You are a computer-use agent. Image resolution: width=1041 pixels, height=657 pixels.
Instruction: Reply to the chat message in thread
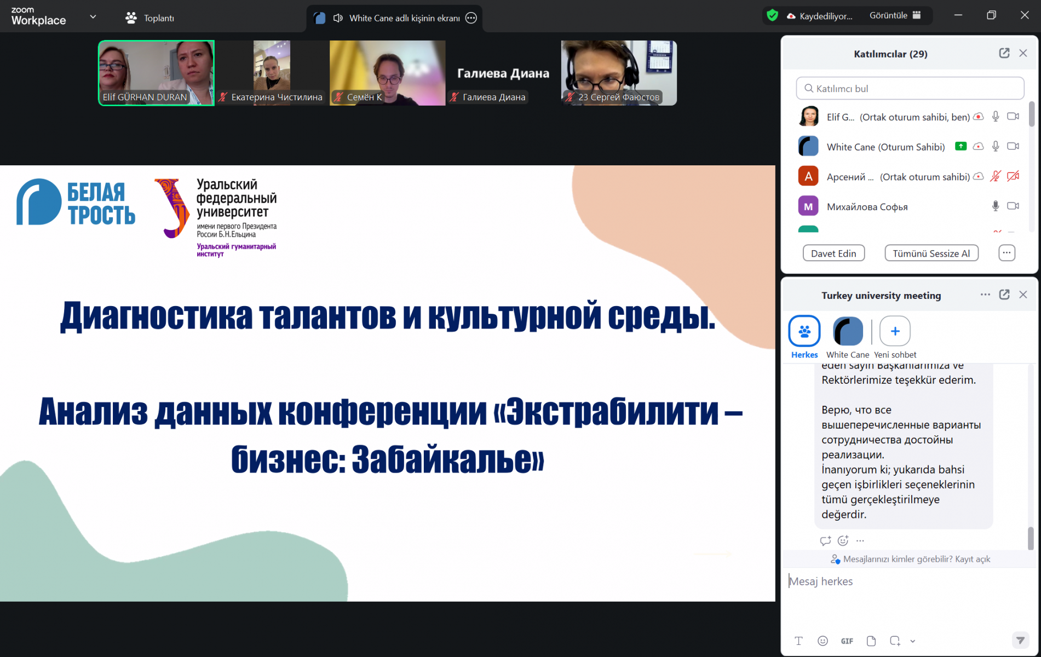coord(825,540)
